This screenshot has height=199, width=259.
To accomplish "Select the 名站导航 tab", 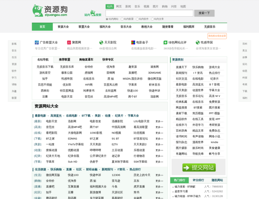I will (x=43, y=60).
